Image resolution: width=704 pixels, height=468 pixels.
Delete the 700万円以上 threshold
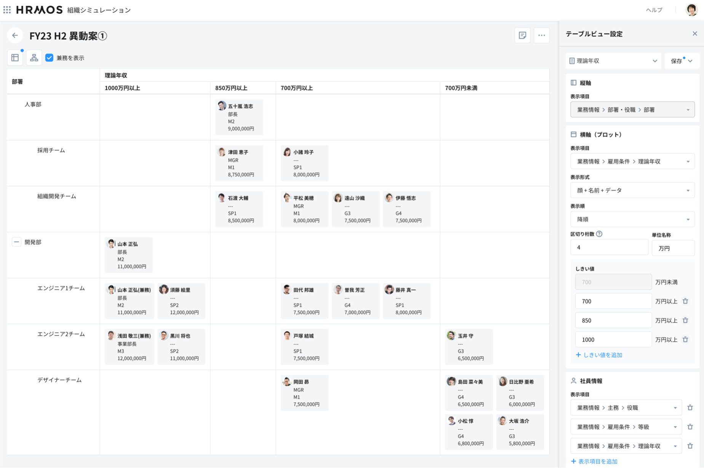685,301
